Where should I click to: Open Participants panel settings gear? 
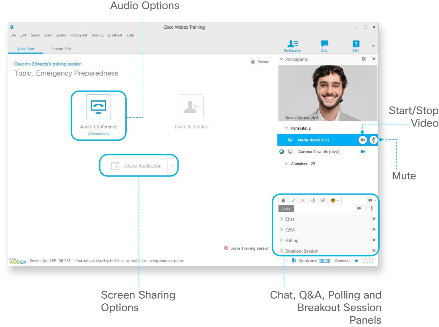(x=364, y=59)
